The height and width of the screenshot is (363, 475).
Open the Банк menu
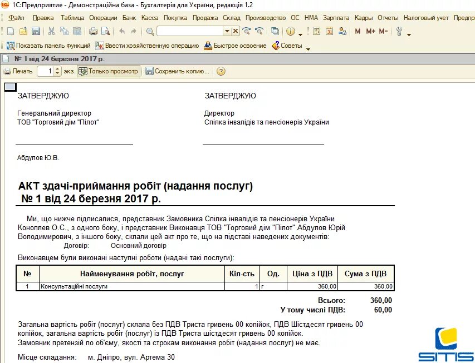129,18
